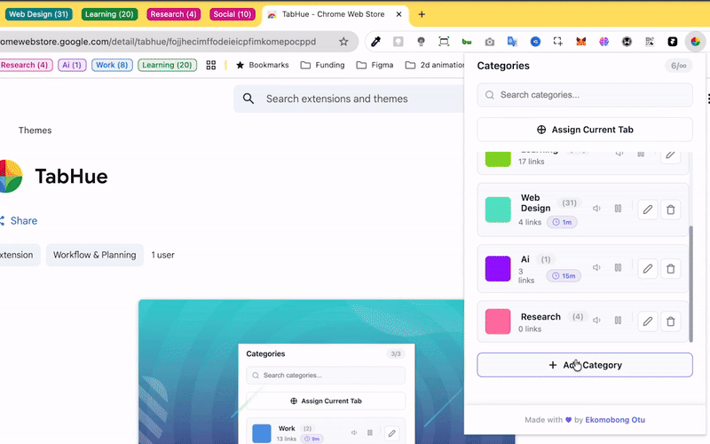Screen dimensions: 710x444
Task: Click the selection-plus extension icon
Action: click(558, 42)
